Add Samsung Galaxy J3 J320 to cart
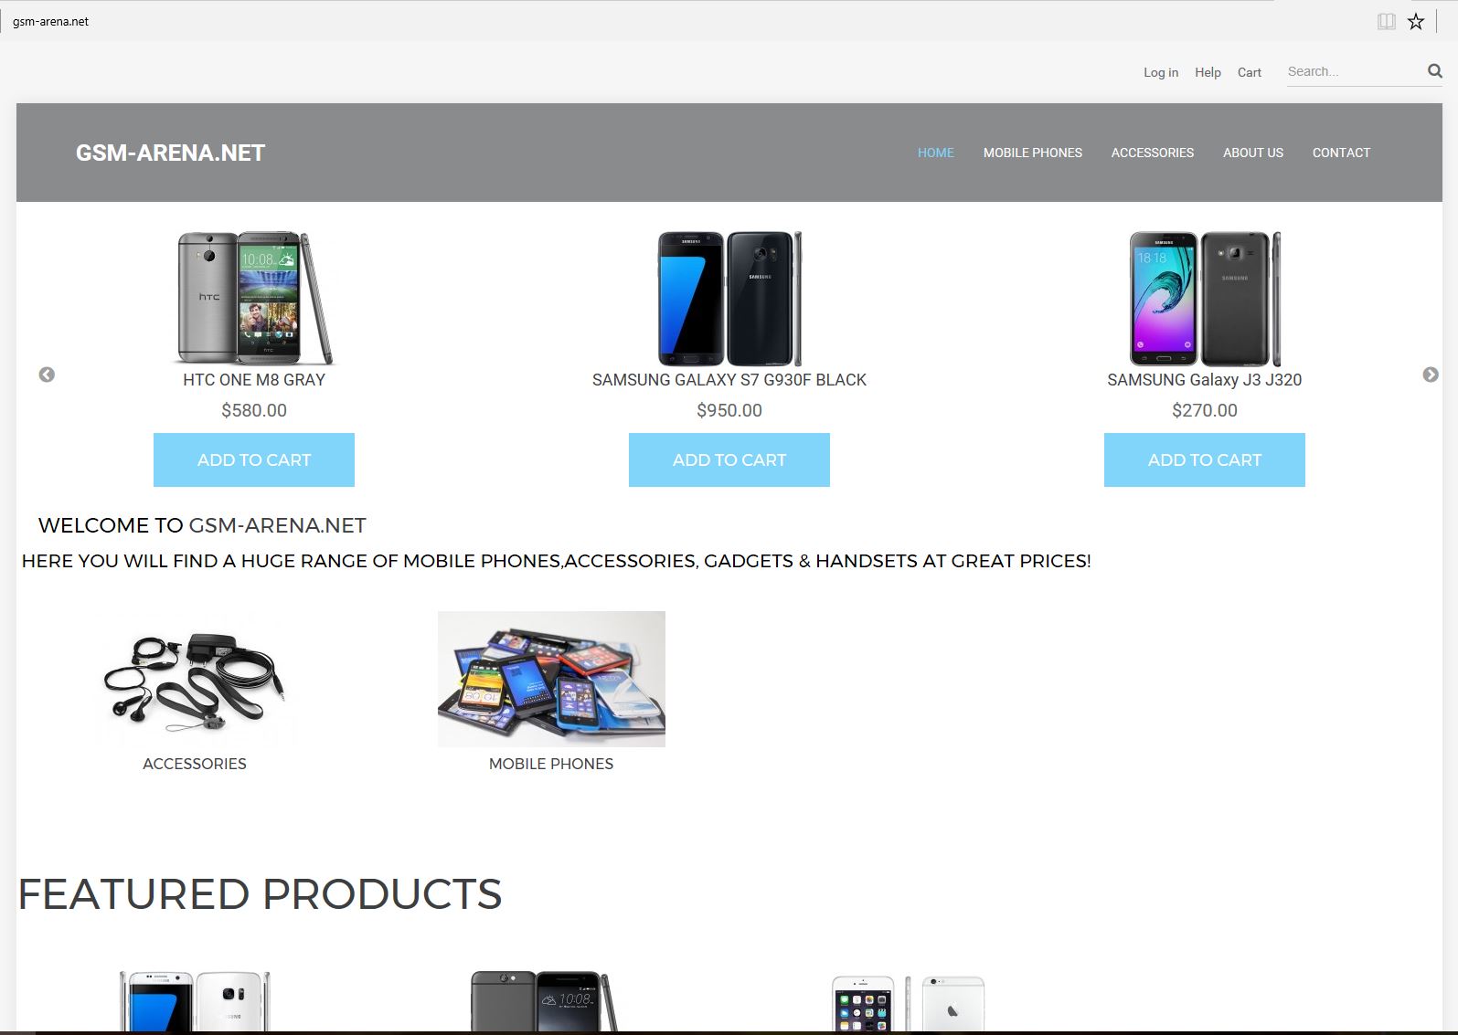The width and height of the screenshot is (1458, 1035). point(1205,459)
